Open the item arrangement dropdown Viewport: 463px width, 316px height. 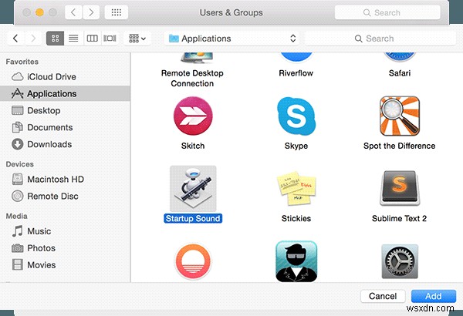click(137, 39)
